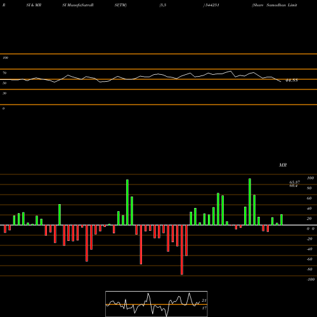Click the '21' label in mini chart
The width and height of the screenshot is (317, 317).
pos(204,301)
